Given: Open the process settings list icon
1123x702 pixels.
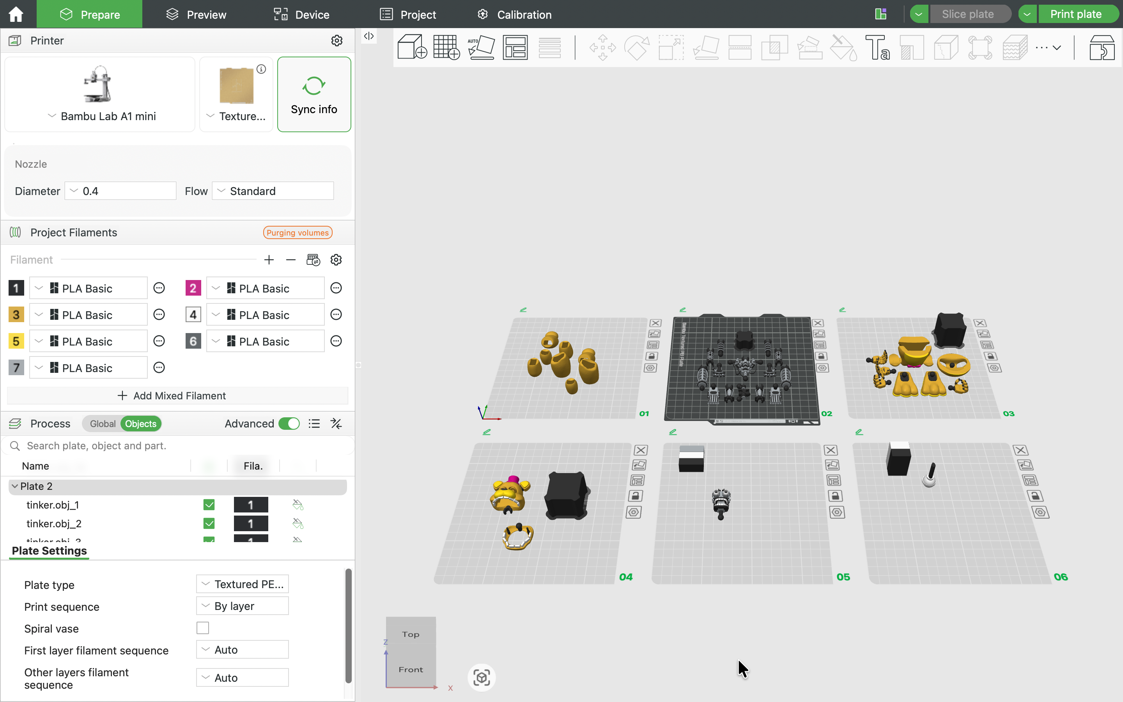Looking at the screenshot, I should coord(314,424).
